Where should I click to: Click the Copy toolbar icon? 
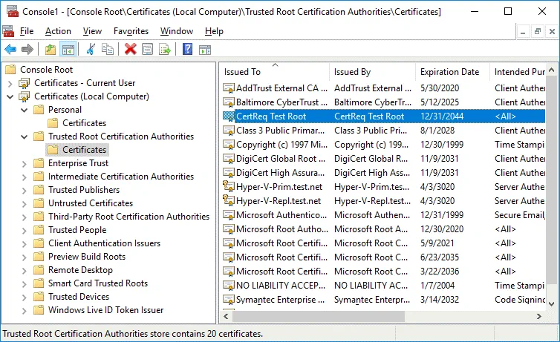[x=108, y=49]
